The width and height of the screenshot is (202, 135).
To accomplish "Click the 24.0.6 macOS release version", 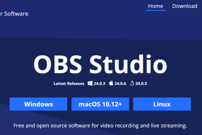I will tap(120, 84).
